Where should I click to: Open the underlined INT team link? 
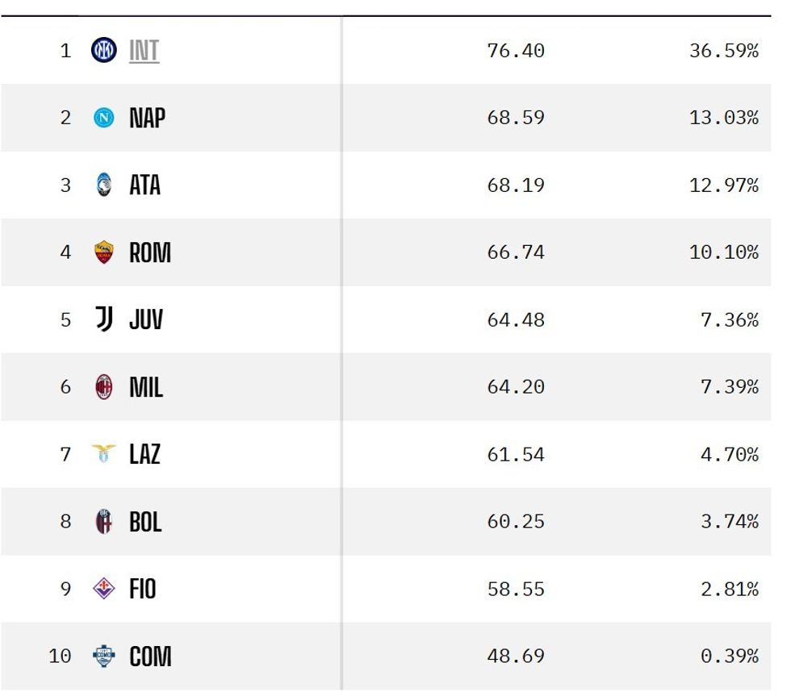(x=144, y=51)
